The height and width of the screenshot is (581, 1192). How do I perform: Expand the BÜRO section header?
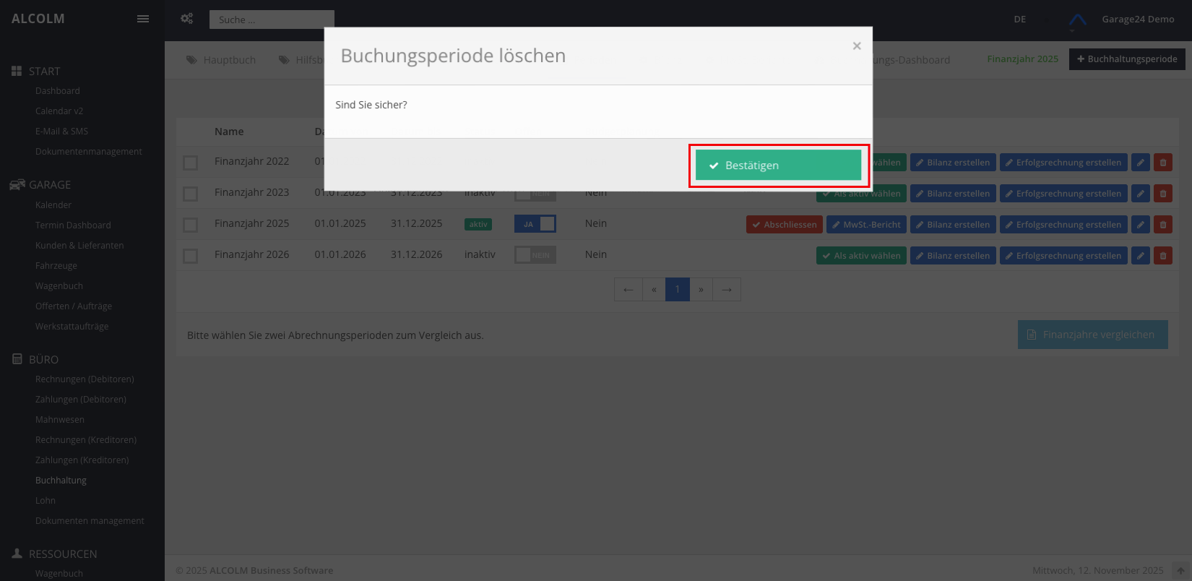(35, 359)
